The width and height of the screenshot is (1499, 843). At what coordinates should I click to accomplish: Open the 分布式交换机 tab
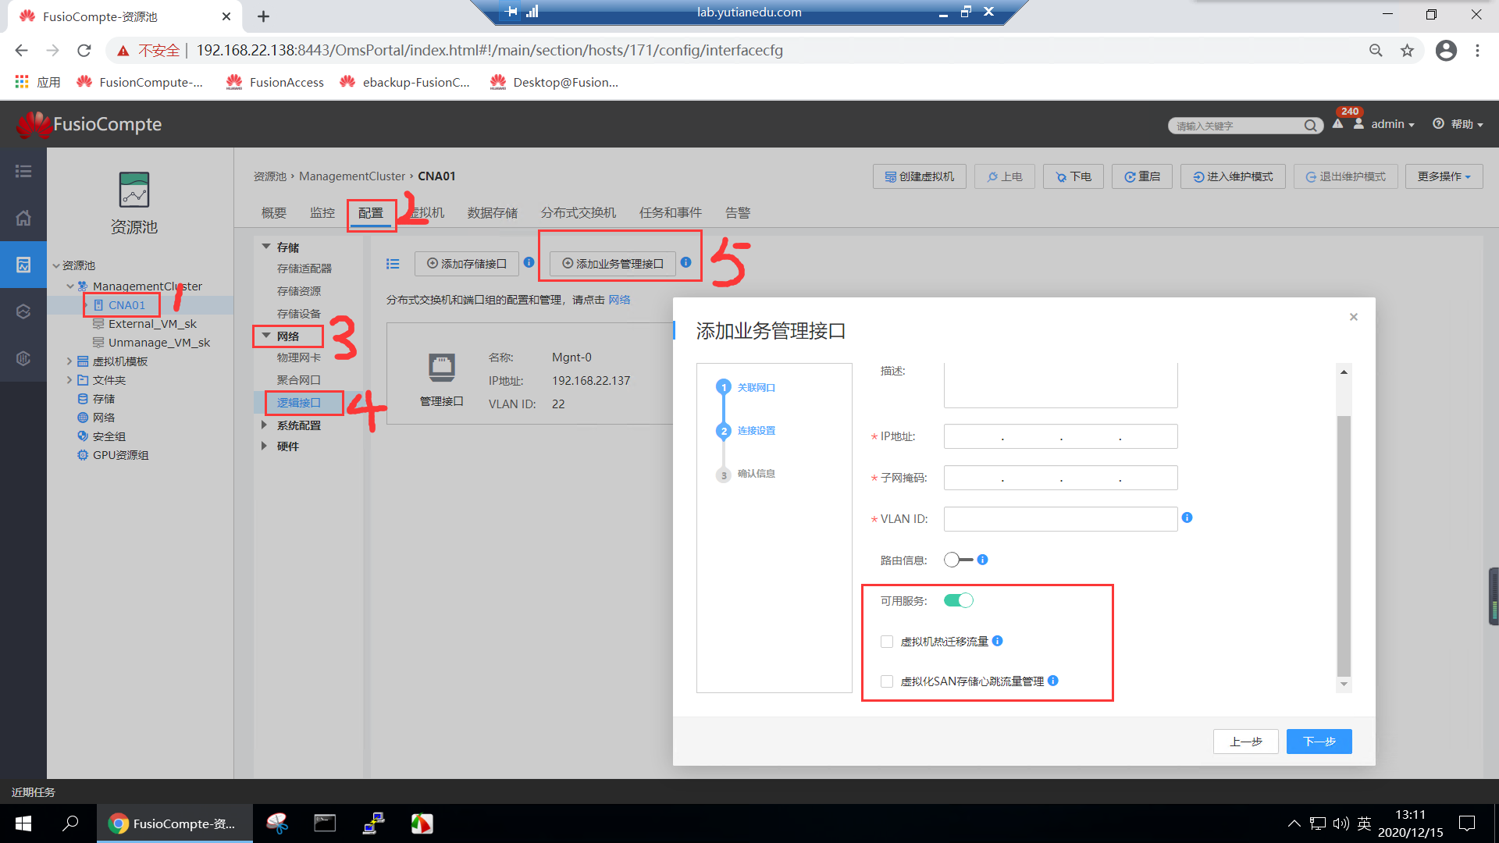[x=578, y=212]
